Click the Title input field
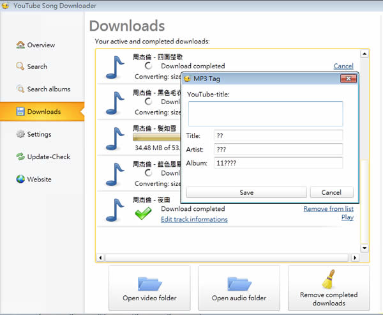383x315 pixels. (x=278, y=135)
